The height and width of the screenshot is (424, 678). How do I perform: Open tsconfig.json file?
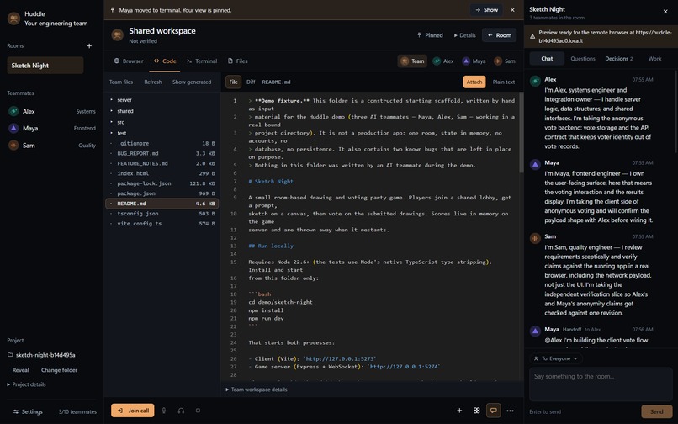point(162,214)
